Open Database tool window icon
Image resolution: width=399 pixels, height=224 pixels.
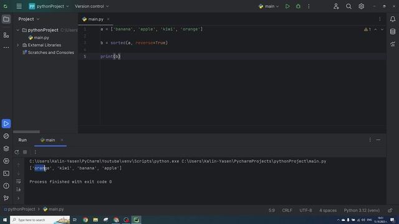coord(393,32)
